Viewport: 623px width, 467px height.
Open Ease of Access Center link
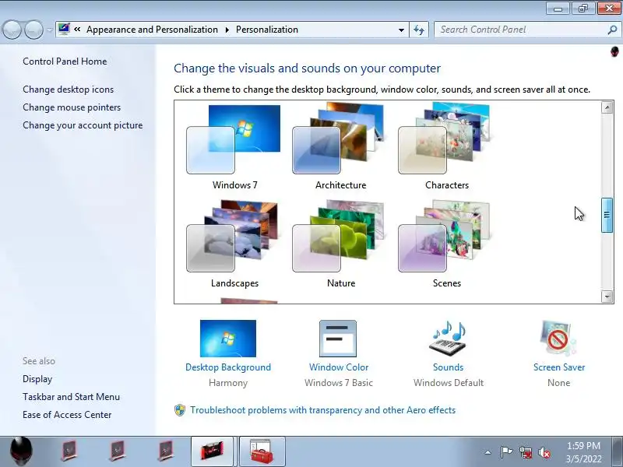tap(67, 415)
